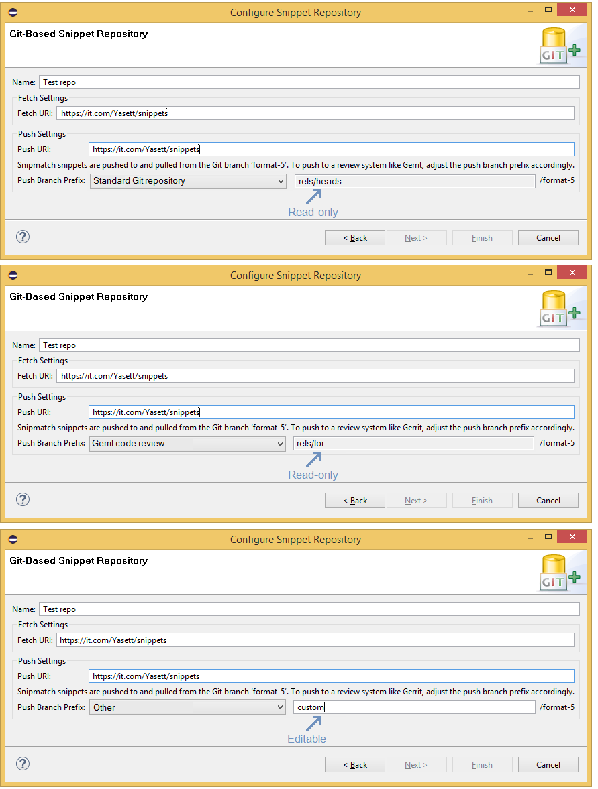
Task: Maximize the Gerrit code review dialog window
Action: pyautogui.click(x=548, y=272)
